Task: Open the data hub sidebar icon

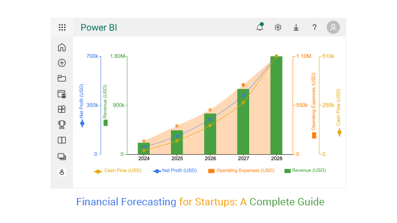Action: click(x=62, y=94)
